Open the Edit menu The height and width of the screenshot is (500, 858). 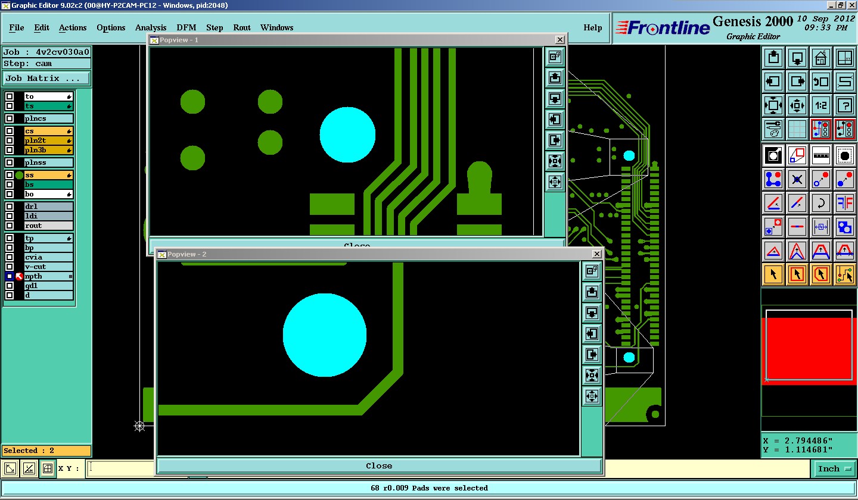42,27
